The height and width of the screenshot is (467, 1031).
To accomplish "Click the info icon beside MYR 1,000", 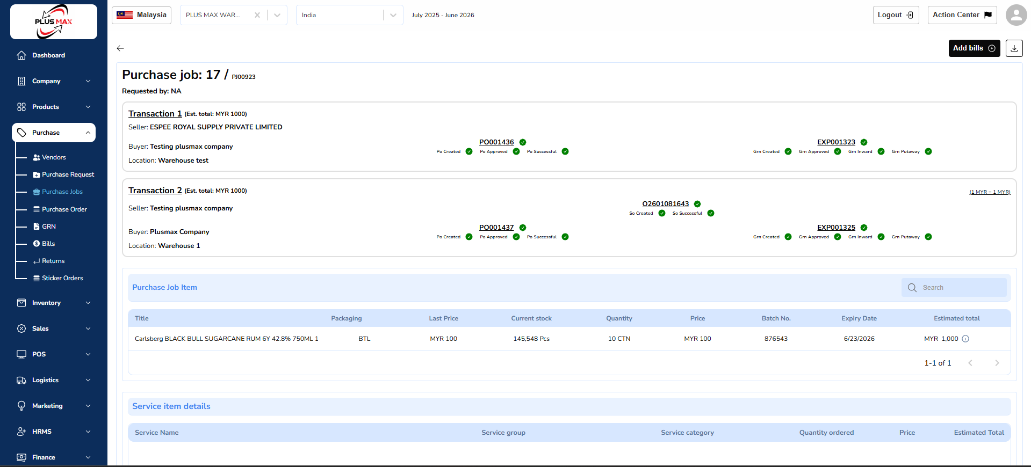I will pyautogui.click(x=965, y=339).
